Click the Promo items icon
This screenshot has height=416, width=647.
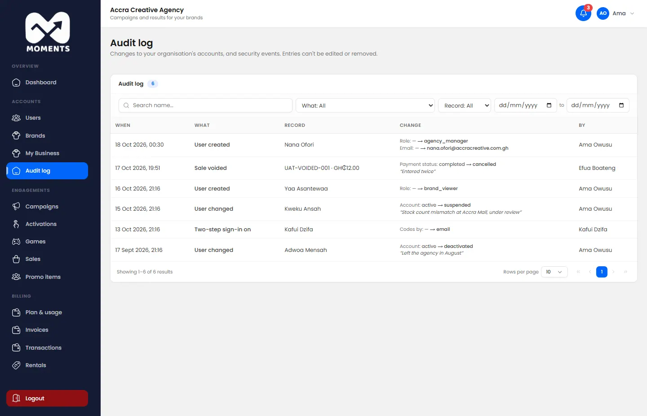click(x=16, y=277)
